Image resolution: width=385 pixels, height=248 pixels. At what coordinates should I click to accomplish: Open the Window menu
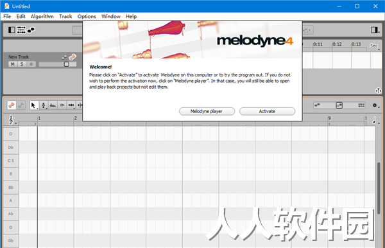click(x=111, y=17)
